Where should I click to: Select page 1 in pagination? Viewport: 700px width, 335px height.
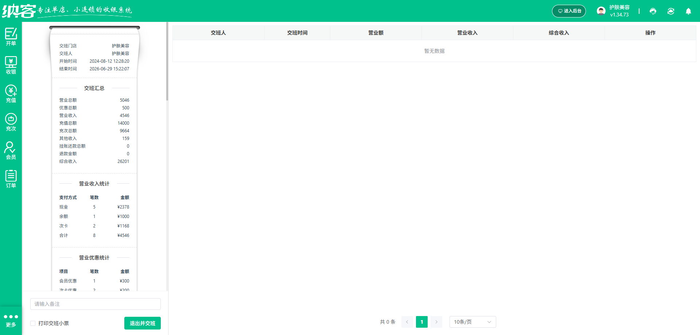(x=422, y=322)
